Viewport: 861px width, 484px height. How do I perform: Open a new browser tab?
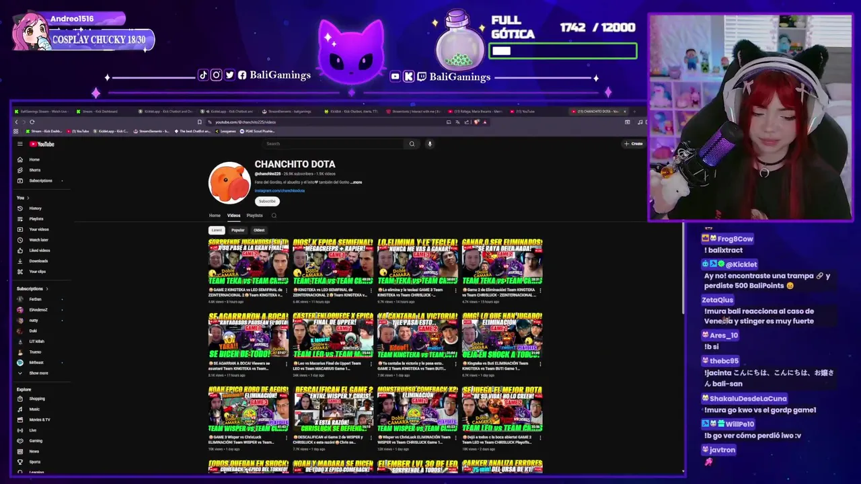coord(636,112)
